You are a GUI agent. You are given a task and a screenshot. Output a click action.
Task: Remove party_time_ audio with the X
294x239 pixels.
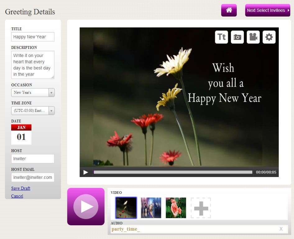pyautogui.click(x=281, y=229)
